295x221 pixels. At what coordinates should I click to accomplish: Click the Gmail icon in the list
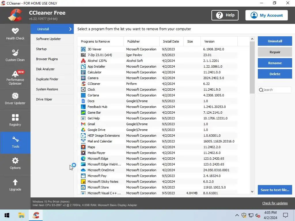pyautogui.click(x=83, y=124)
